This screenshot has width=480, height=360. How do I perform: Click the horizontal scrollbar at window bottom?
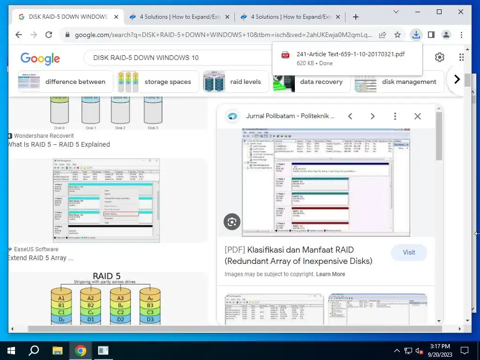point(235,329)
